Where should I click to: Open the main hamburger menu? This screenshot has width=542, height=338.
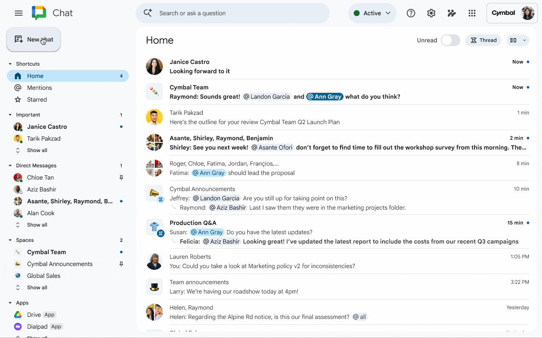18,13
